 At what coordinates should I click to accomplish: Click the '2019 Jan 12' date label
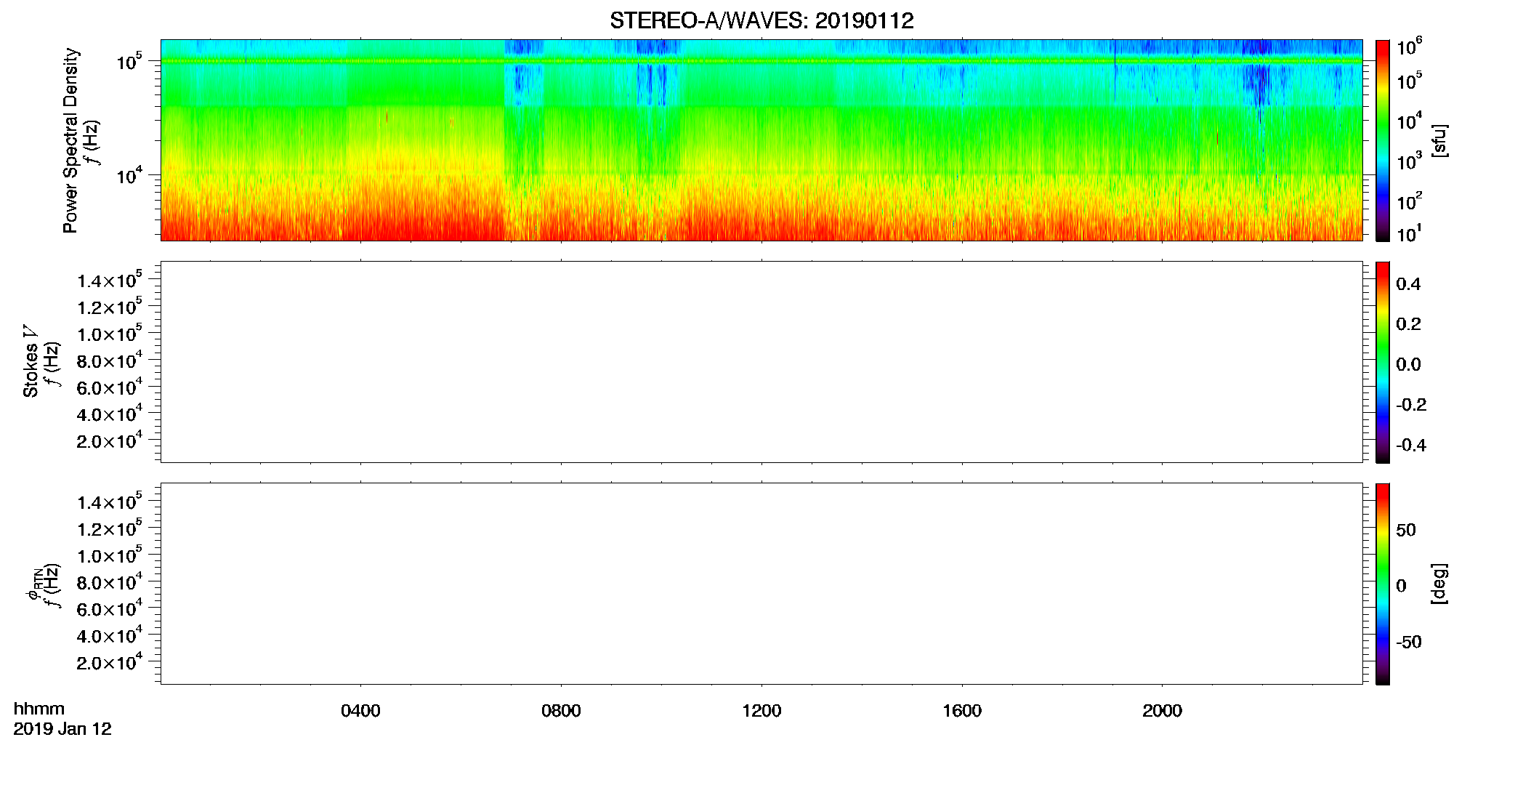(x=62, y=729)
